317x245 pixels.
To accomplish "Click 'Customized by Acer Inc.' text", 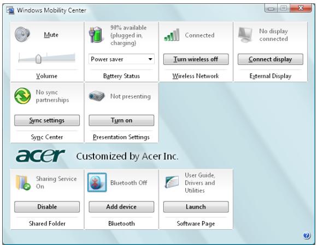I will coord(127,156).
